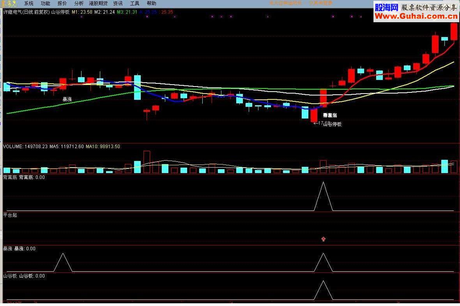The width and height of the screenshot is (460, 306).
Task: Click the MA5: 119712.60 volume value
Action: [67, 147]
